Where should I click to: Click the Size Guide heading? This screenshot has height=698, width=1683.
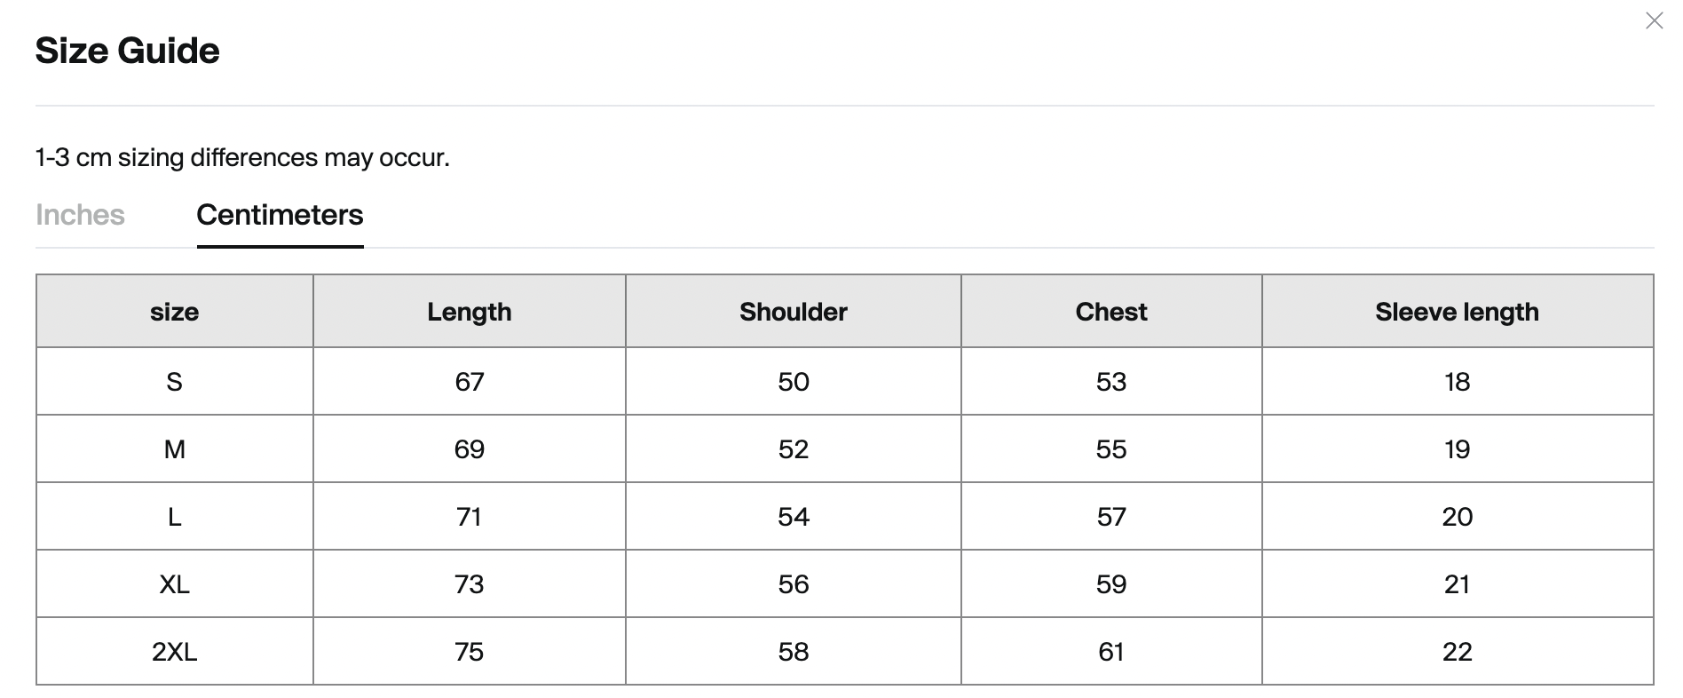[x=127, y=51]
